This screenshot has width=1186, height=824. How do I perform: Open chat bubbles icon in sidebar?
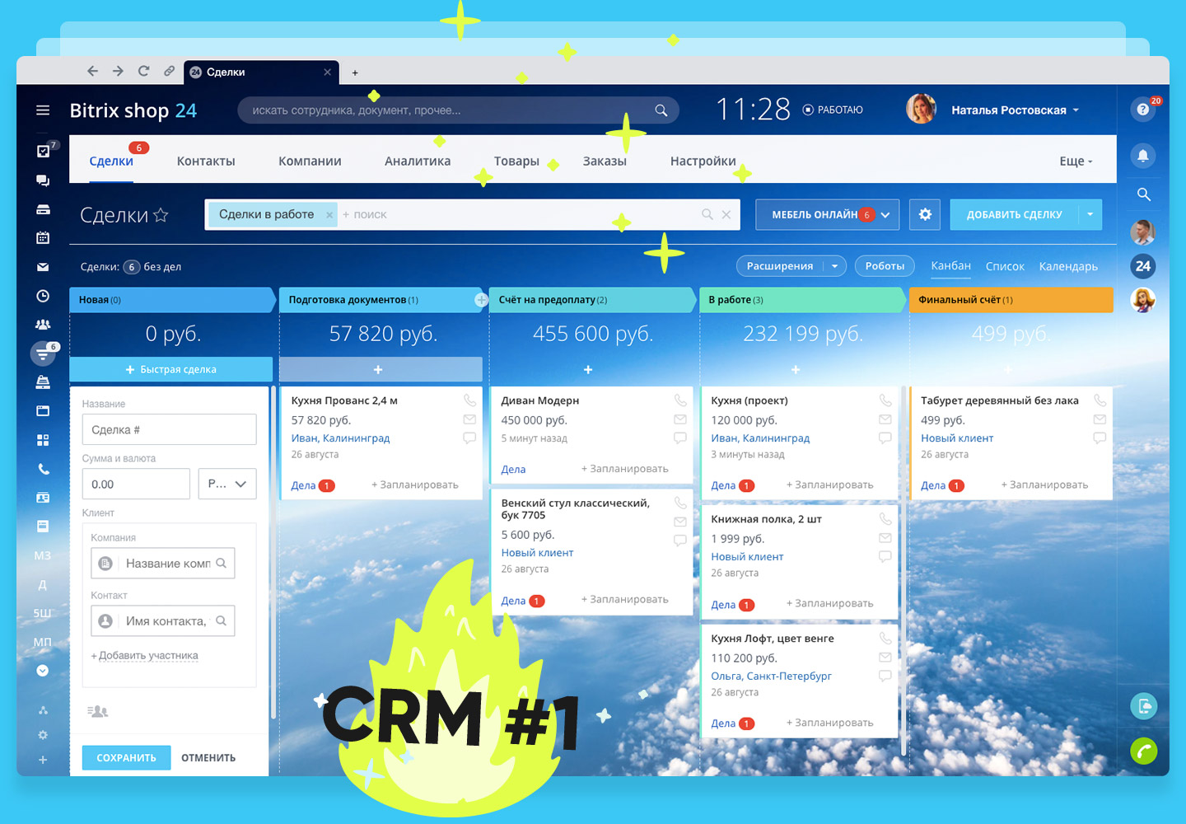43,180
